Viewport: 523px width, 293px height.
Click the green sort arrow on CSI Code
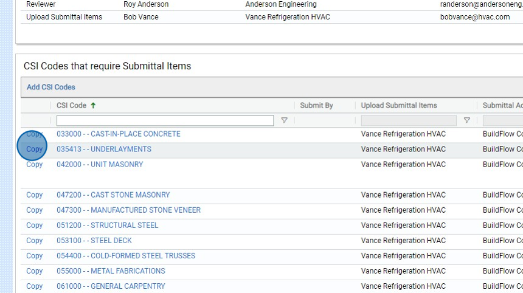click(x=93, y=105)
